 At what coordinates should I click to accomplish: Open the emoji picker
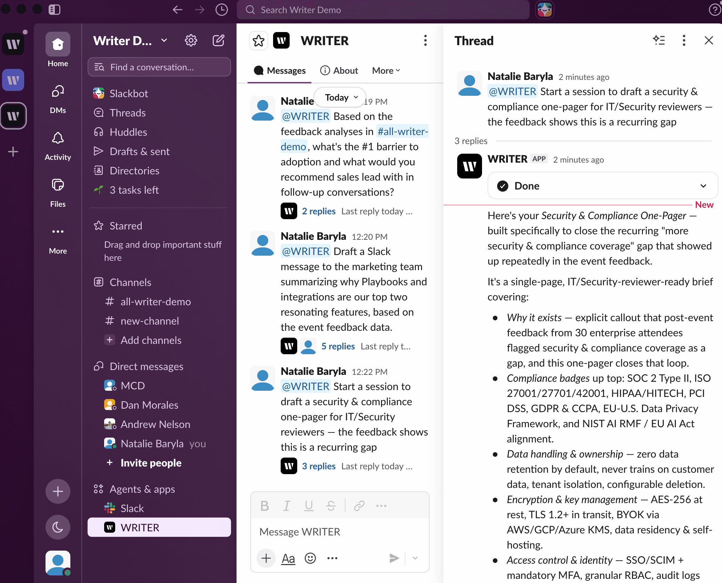pos(310,558)
